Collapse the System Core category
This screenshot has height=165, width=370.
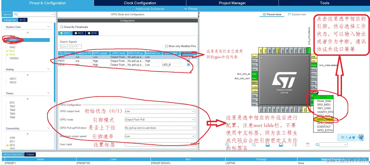pyautogui.click(x=48, y=27)
